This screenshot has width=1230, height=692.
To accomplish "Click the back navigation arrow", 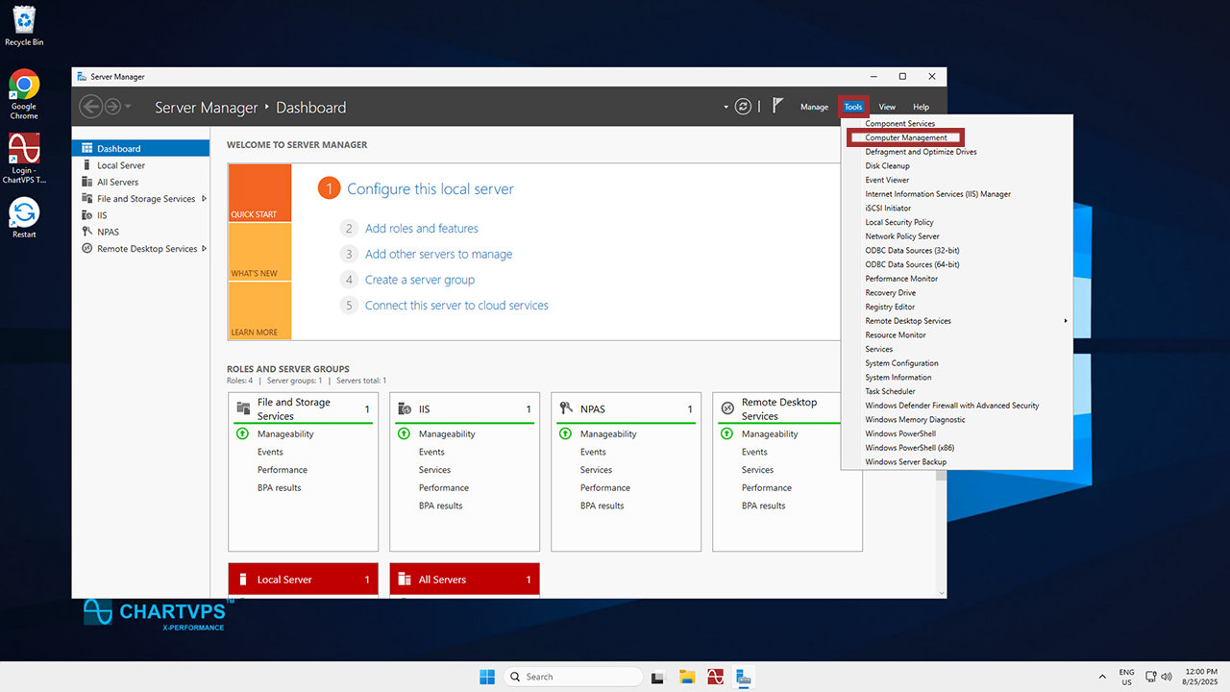I will click(x=90, y=107).
